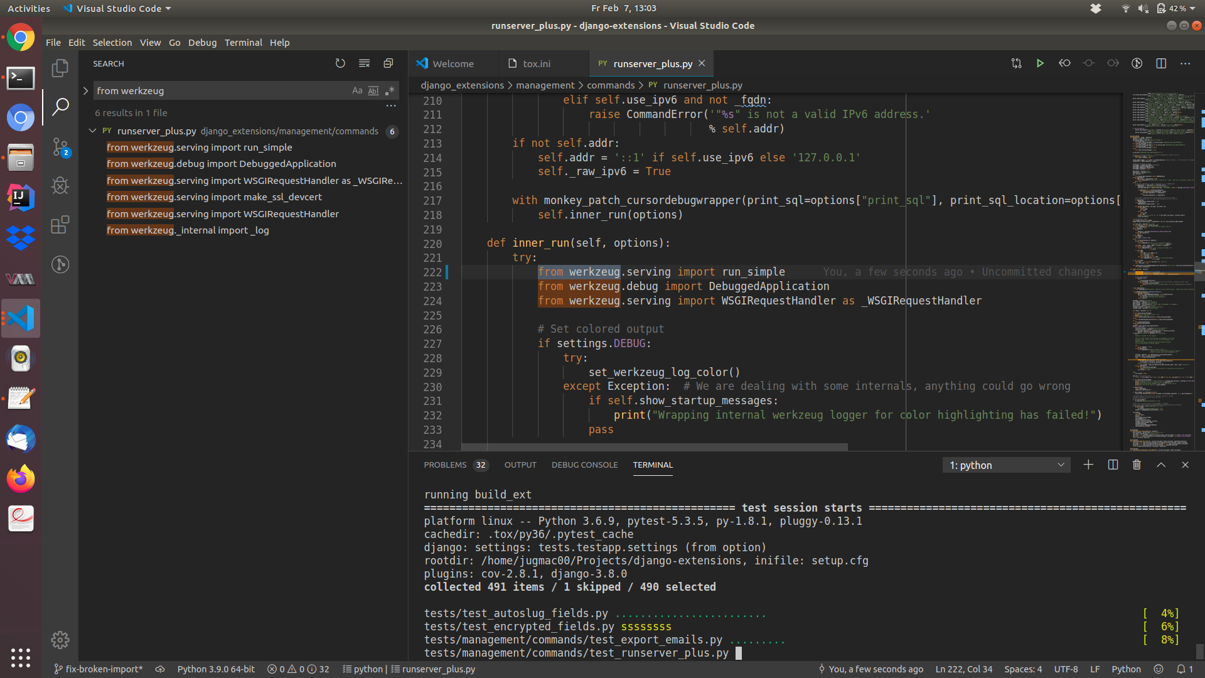Click the 'django_extensions' breadcrumb segment
The image size is (1205, 678).
coord(462,85)
